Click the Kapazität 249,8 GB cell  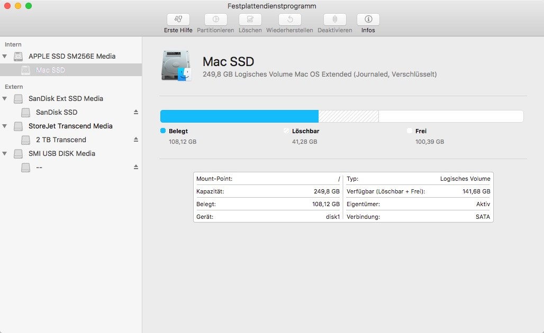pyautogui.click(x=268, y=191)
